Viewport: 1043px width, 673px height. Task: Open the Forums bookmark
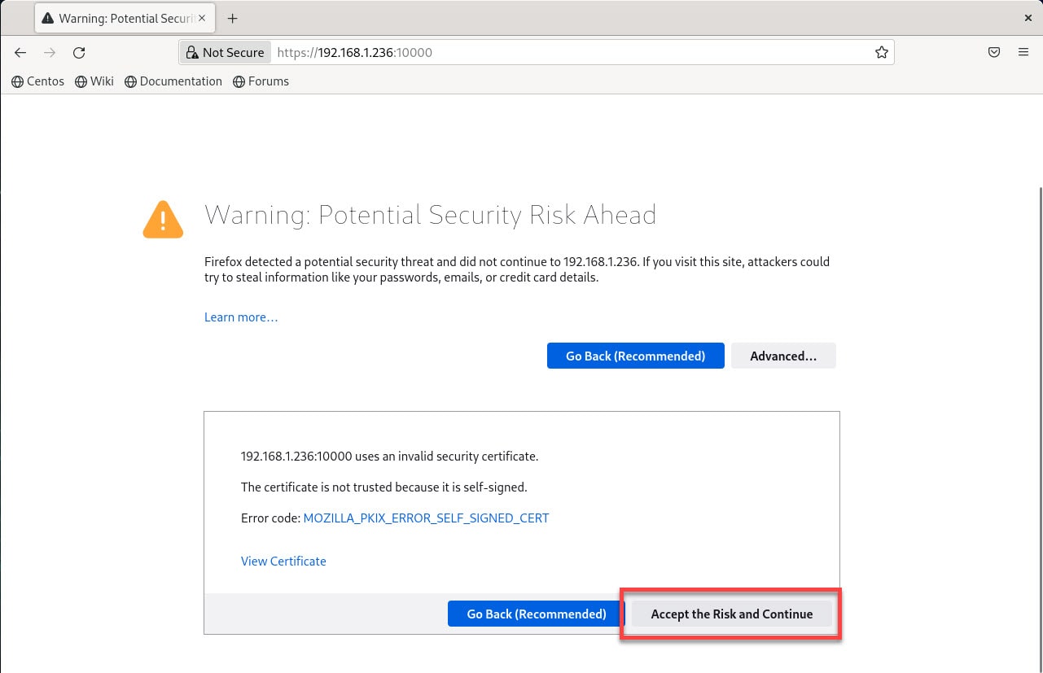coord(261,81)
